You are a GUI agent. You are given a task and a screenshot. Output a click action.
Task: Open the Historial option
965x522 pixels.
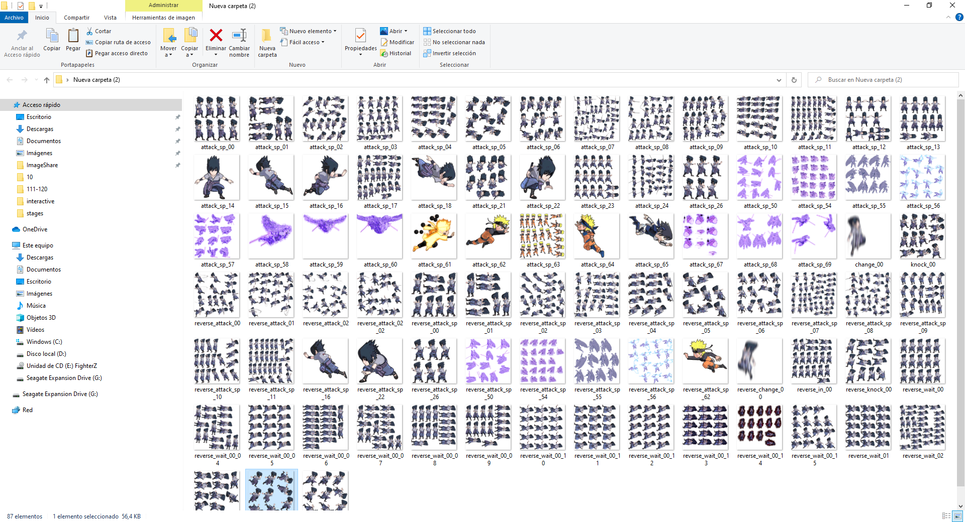pos(396,53)
